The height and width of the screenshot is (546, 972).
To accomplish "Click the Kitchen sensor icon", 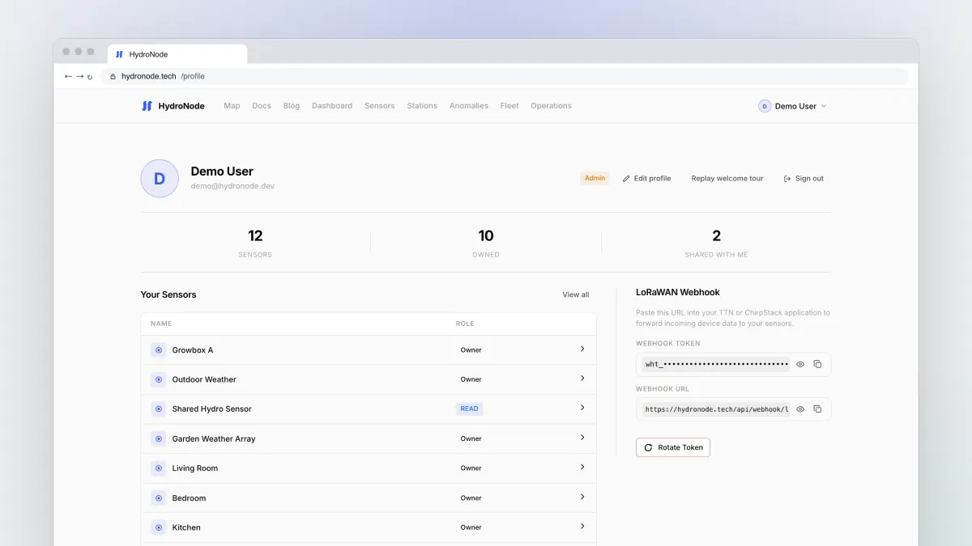I will click(x=158, y=527).
